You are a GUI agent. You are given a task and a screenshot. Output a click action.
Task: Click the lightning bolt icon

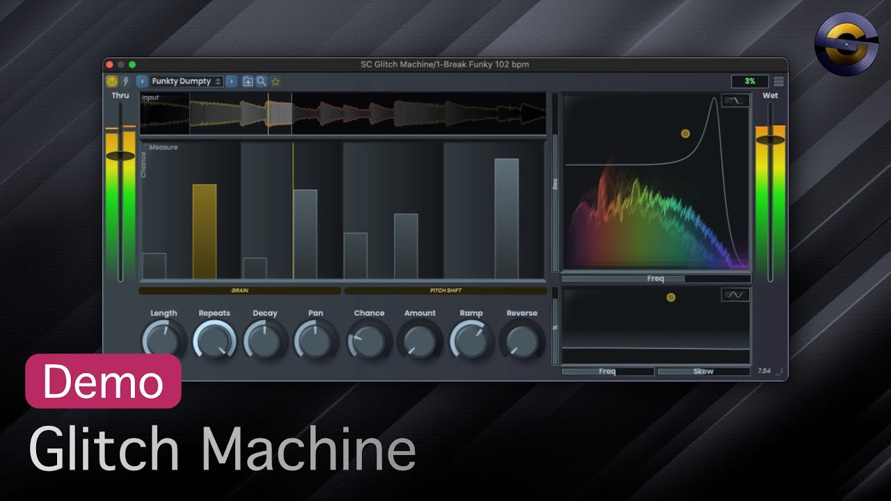click(125, 81)
